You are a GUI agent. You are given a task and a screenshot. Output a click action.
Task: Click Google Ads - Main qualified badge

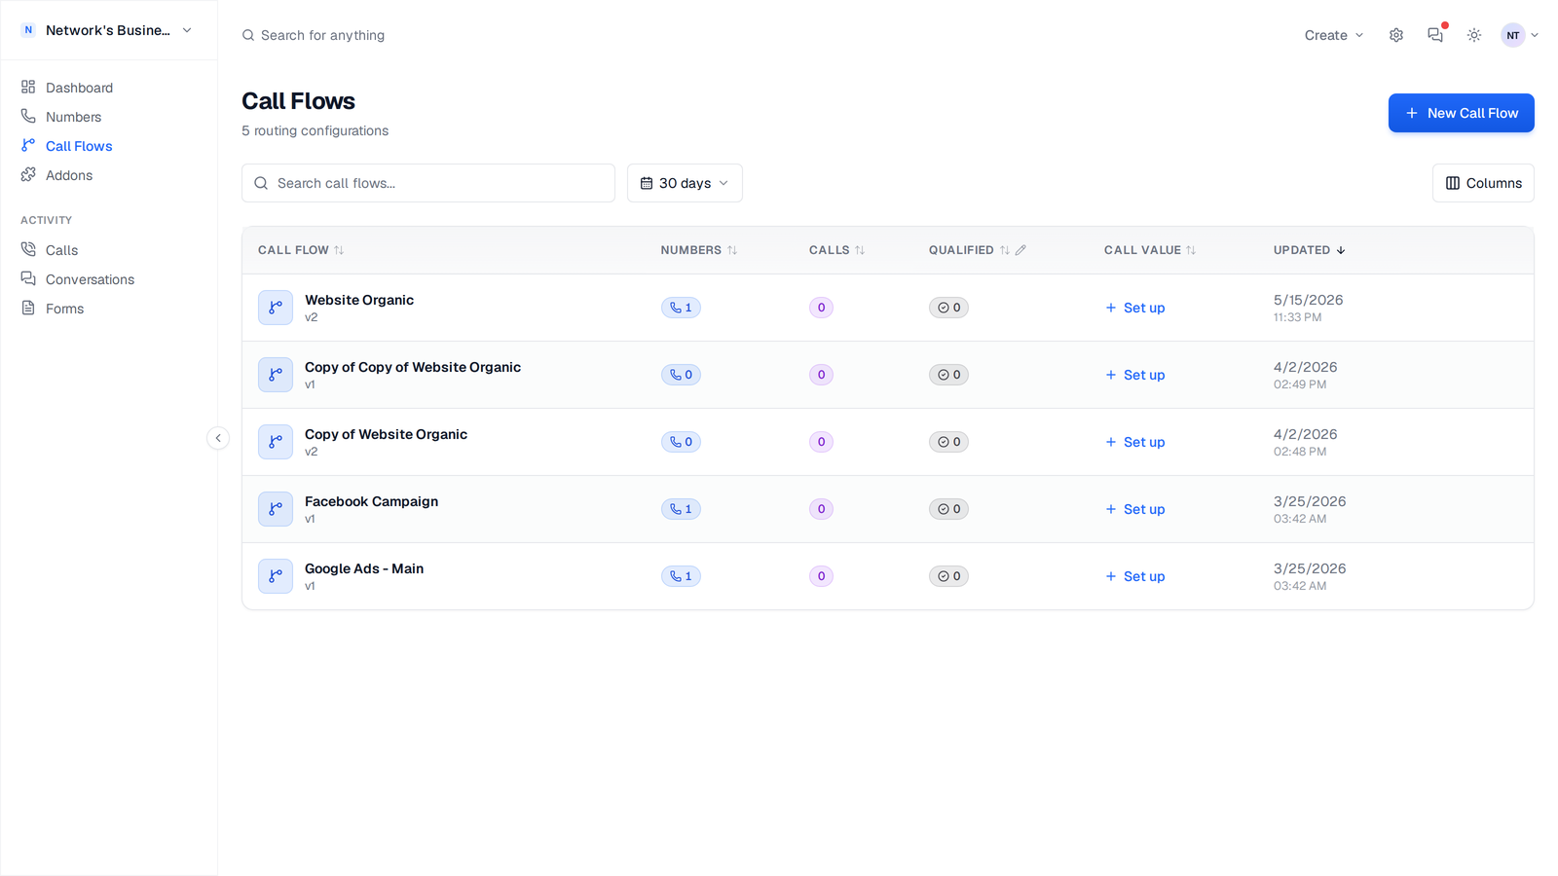point(948,576)
